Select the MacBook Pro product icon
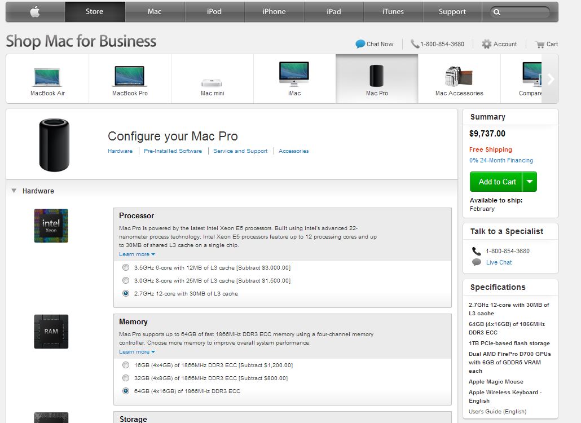This screenshot has height=423, width=581. [130, 76]
